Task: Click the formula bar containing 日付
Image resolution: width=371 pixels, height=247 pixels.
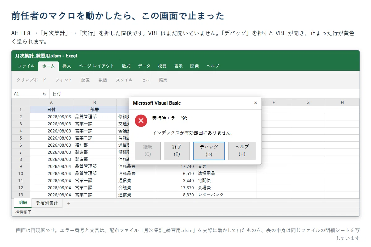Action: (x=204, y=94)
